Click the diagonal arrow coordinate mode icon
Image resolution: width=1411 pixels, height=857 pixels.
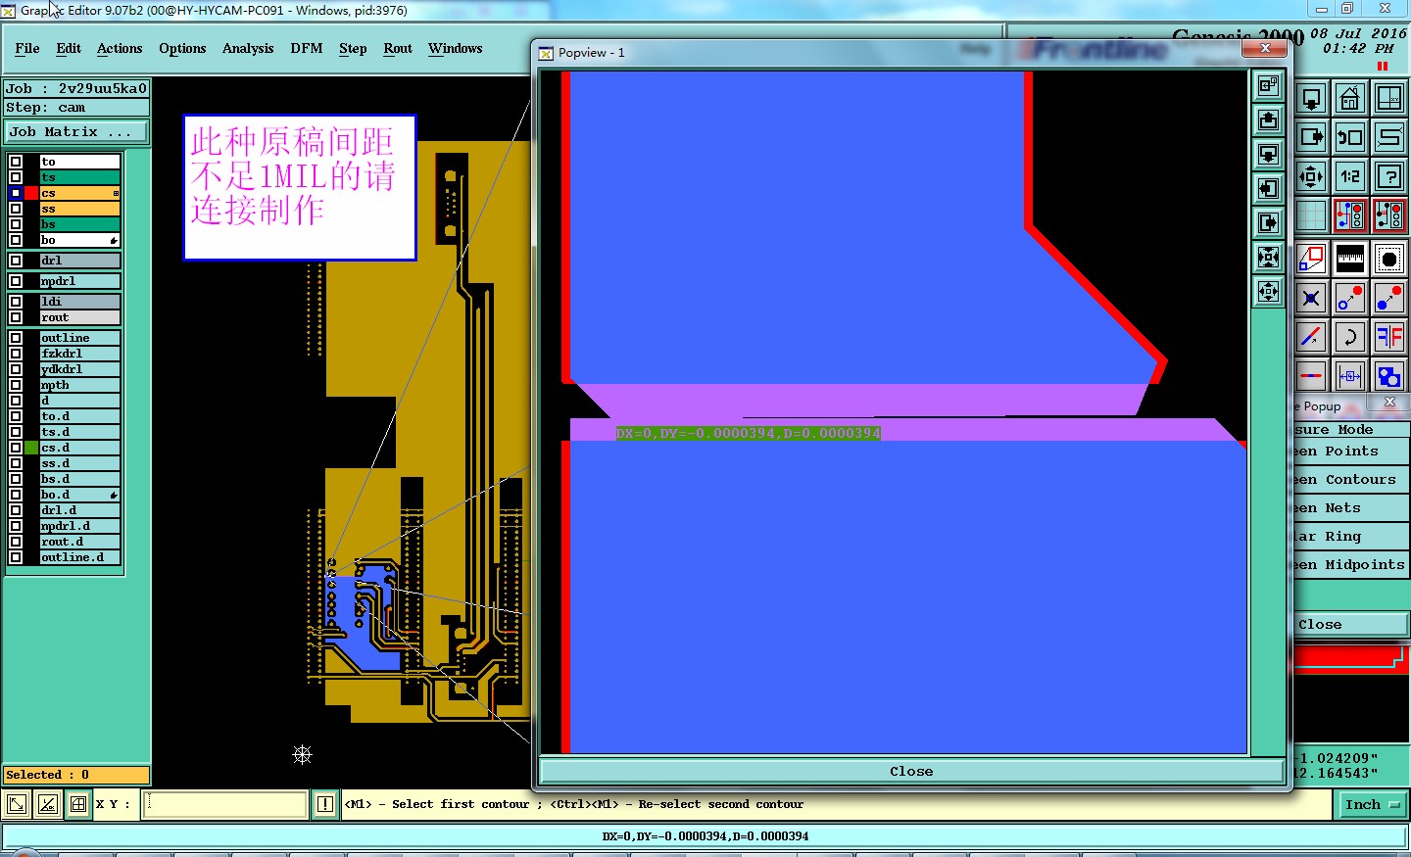pos(17,804)
